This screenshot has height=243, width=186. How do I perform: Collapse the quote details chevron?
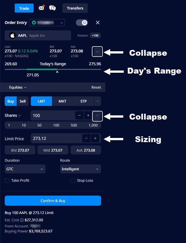(x=97, y=52)
